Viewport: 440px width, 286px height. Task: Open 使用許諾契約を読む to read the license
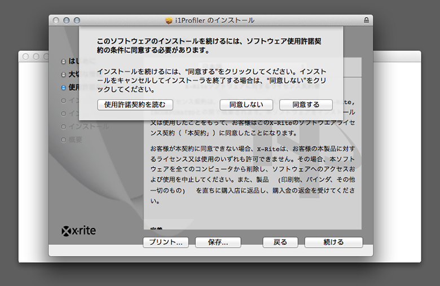coord(135,105)
